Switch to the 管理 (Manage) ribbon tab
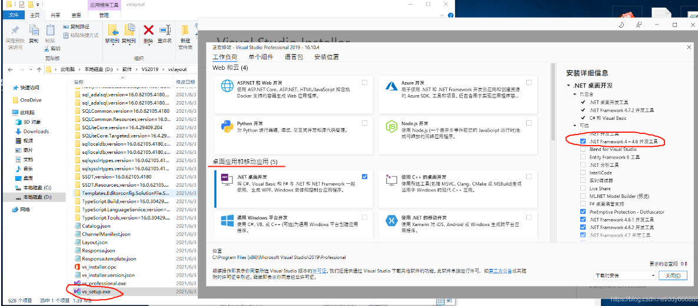 click(x=104, y=15)
